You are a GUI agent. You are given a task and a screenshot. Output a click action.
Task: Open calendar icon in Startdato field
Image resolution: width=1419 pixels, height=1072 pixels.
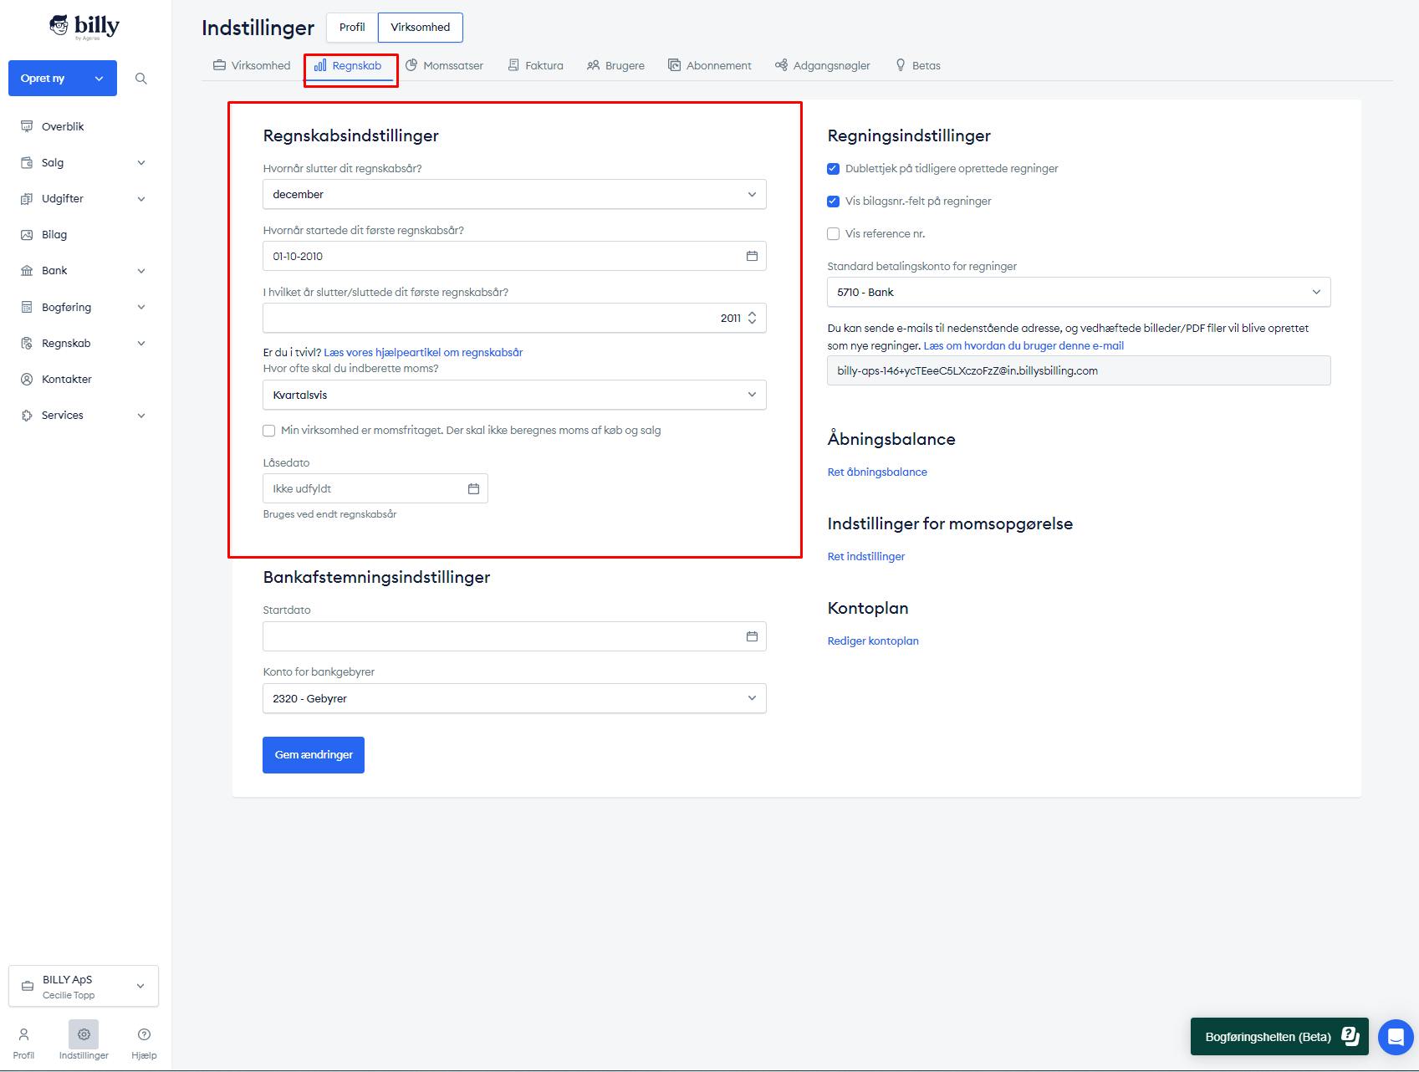point(752,636)
